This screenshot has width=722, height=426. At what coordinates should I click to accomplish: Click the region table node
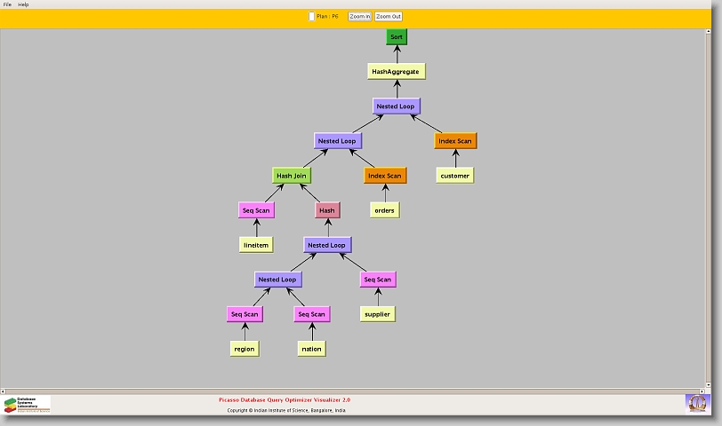tap(244, 349)
